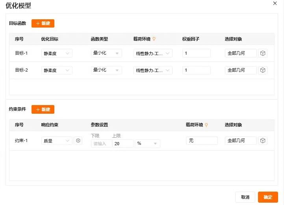Image resolution: width=284 pixels, height=205 pixels.
Task: Open 静柔度 dropdown in 目标-1 row
Action: [x=57, y=53]
